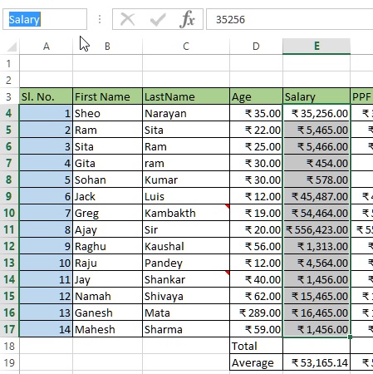Image resolution: width=373 pixels, height=374 pixels.
Task: Select column D header
Action: coord(256,47)
